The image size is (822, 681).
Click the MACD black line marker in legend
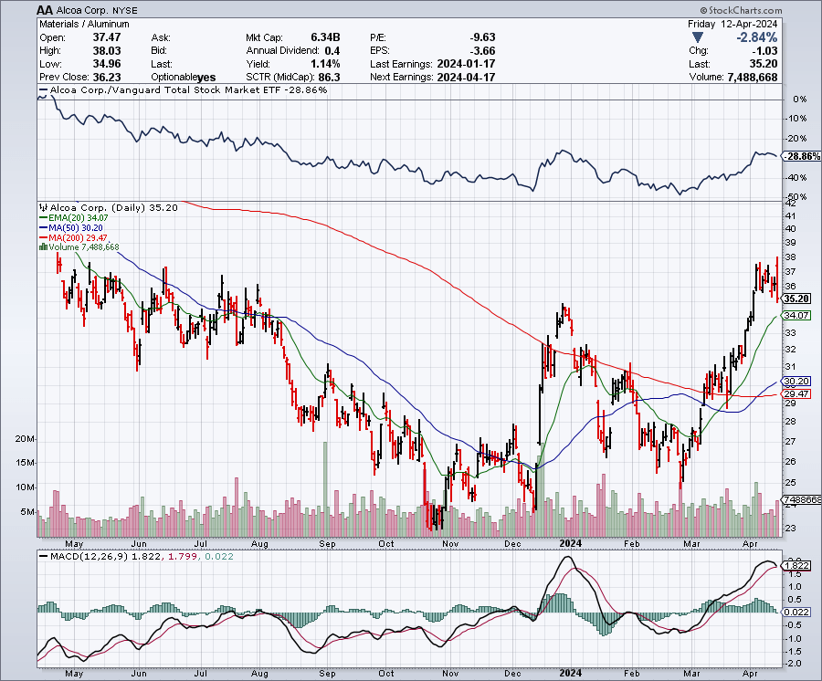pos(42,555)
